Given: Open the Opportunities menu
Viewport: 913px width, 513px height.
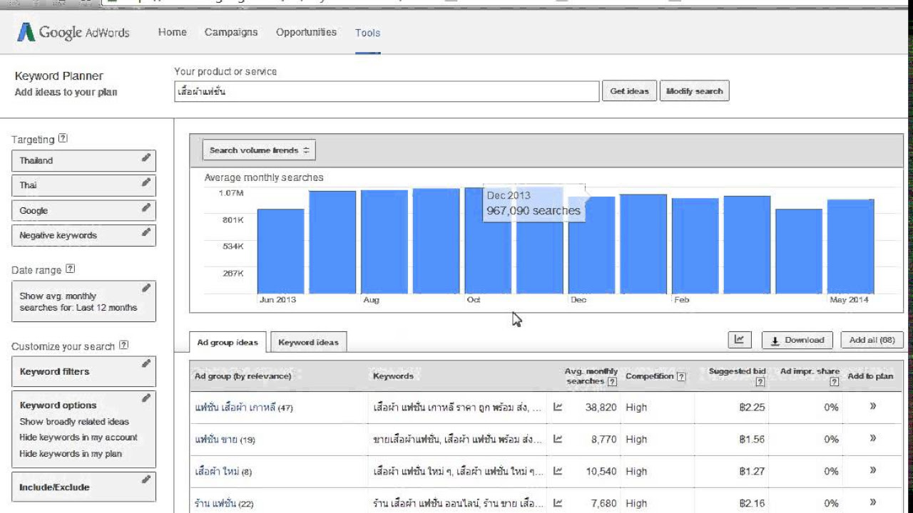Looking at the screenshot, I should click(306, 32).
